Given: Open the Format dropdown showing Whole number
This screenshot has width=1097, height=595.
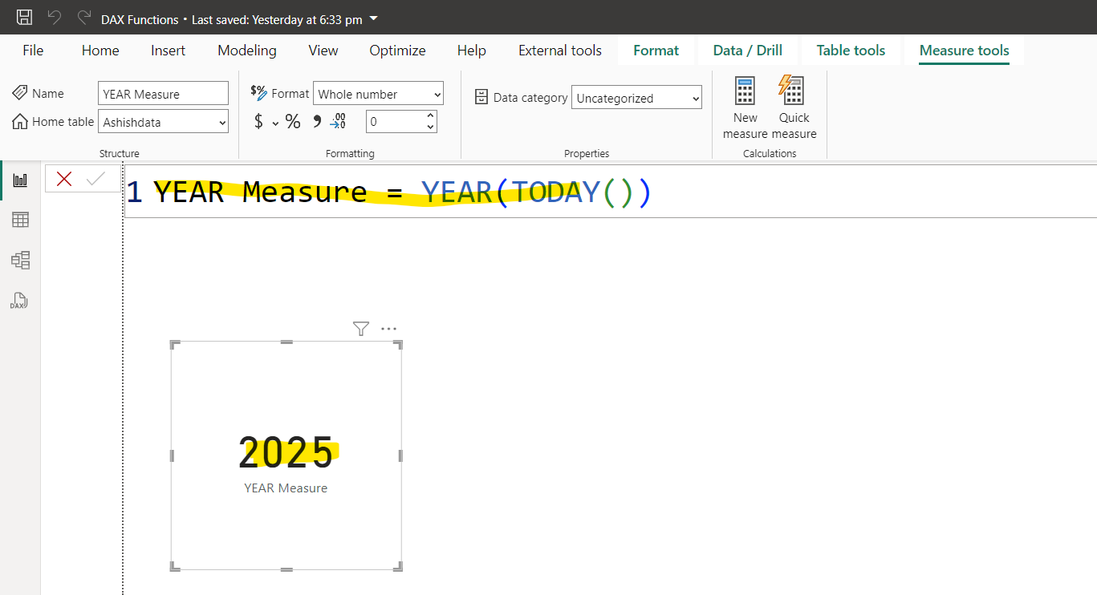Looking at the screenshot, I should point(377,93).
